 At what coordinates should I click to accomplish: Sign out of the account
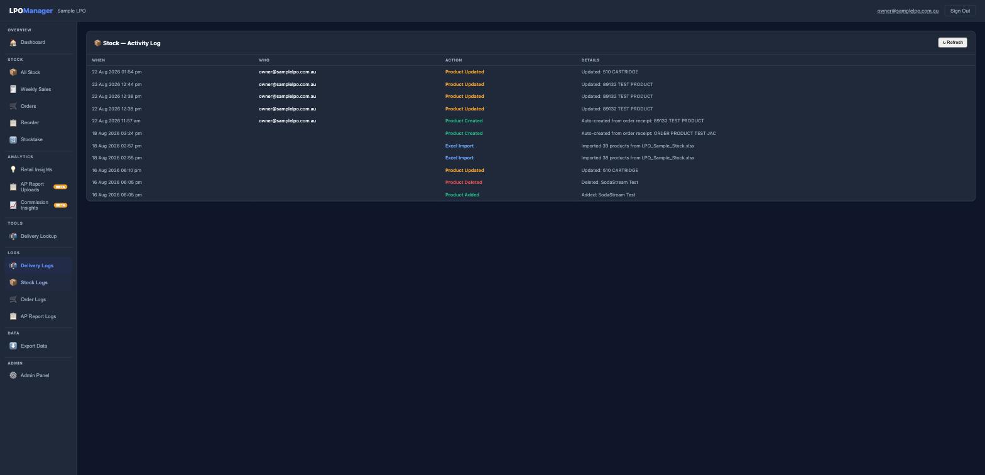tap(960, 11)
